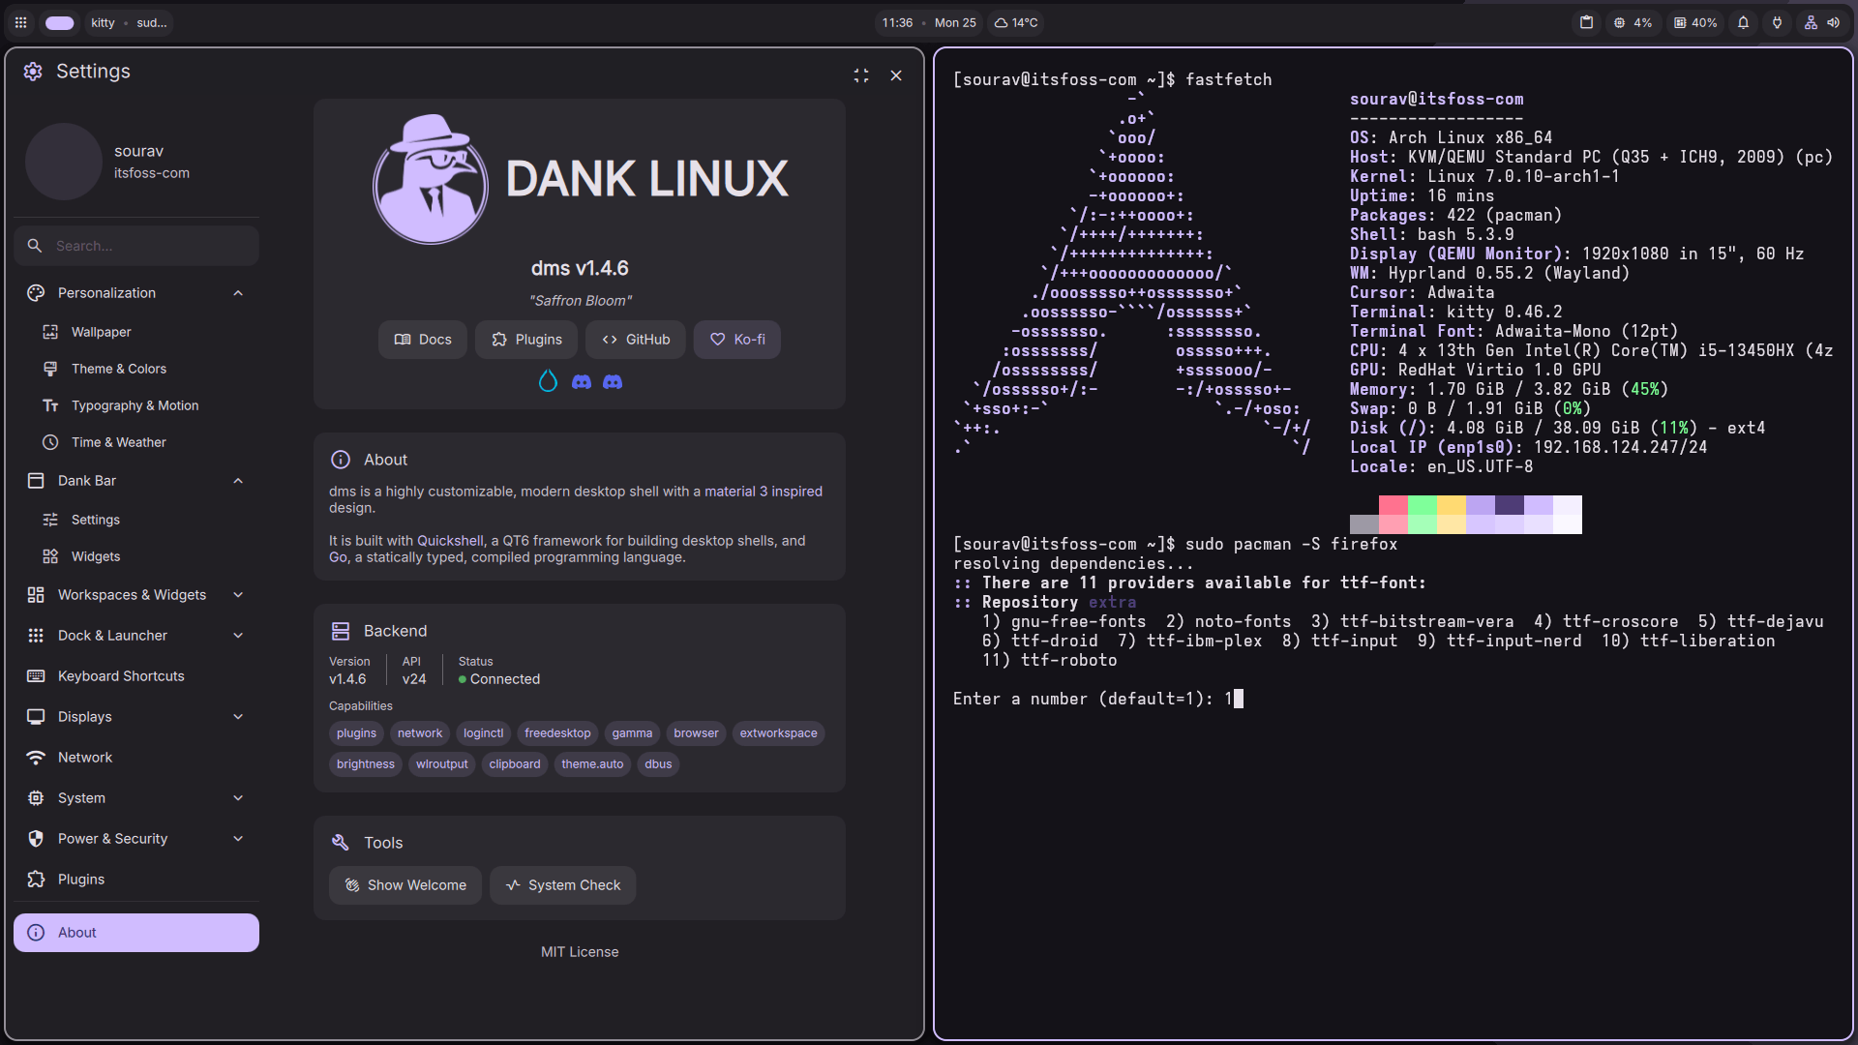Viewport: 1858px width, 1045px height.
Task: Click the teal droplet icon
Action: pyautogui.click(x=548, y=381)
